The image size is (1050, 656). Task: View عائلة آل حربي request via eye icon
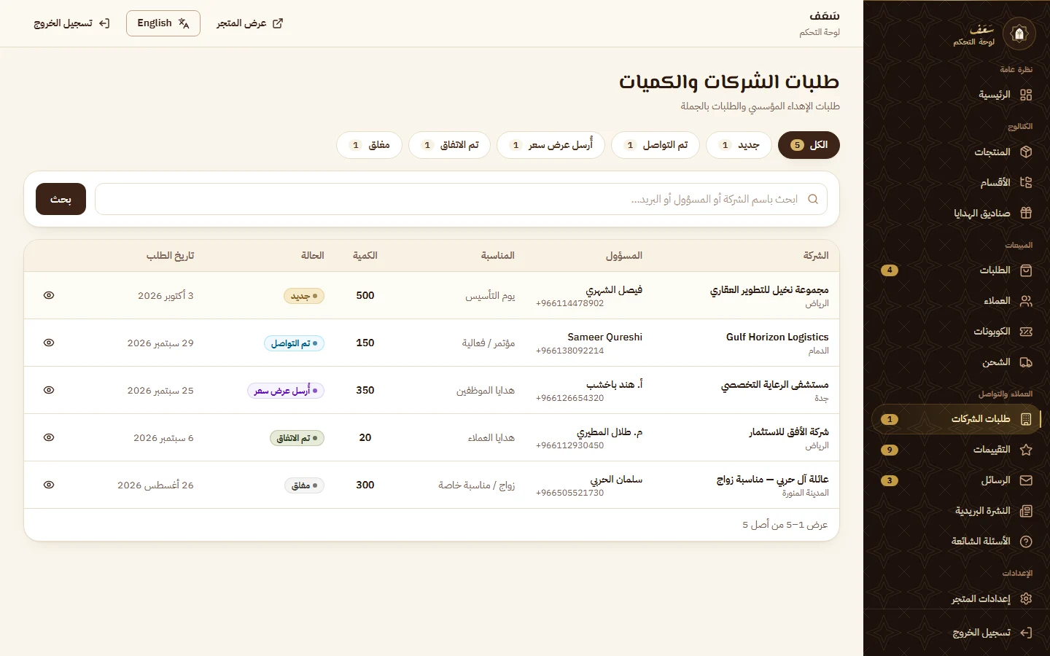click(49, 485)
